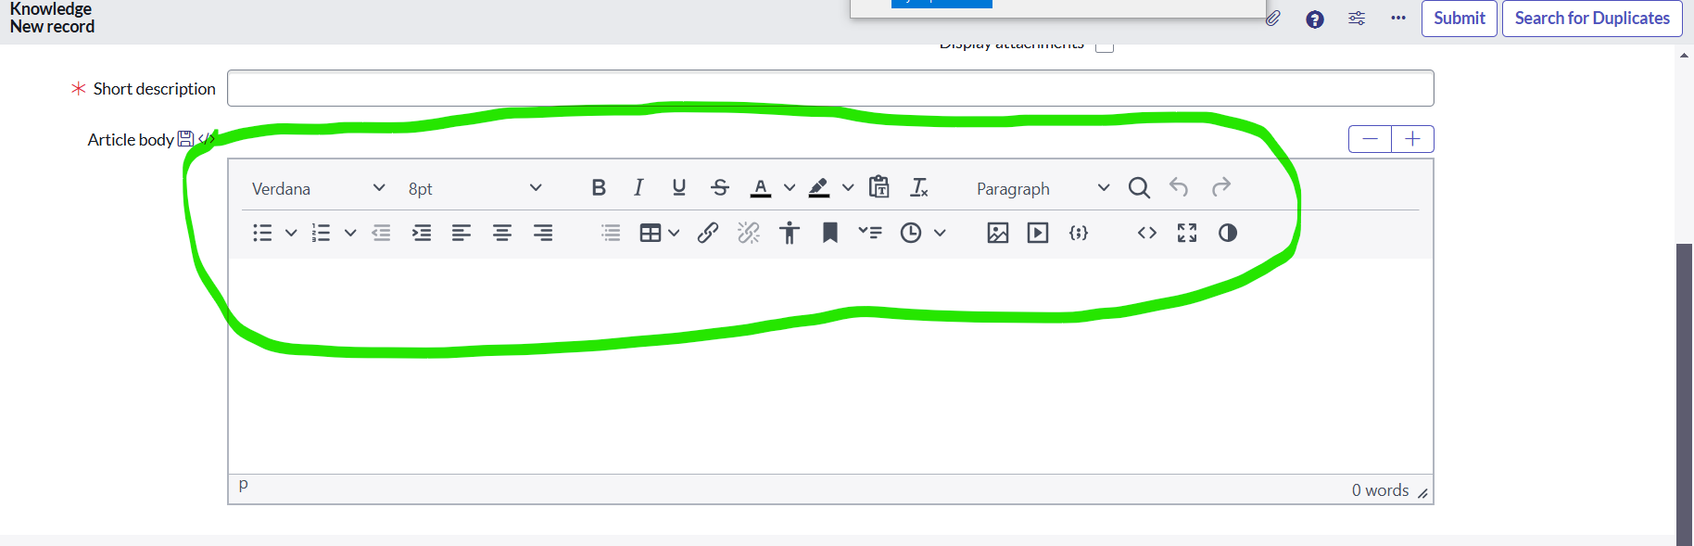Image resolution: width=1694 pixels, height=546 pixels.
Task: Click dimmed list-lines icon beside table button
Action: coord(611,233)
